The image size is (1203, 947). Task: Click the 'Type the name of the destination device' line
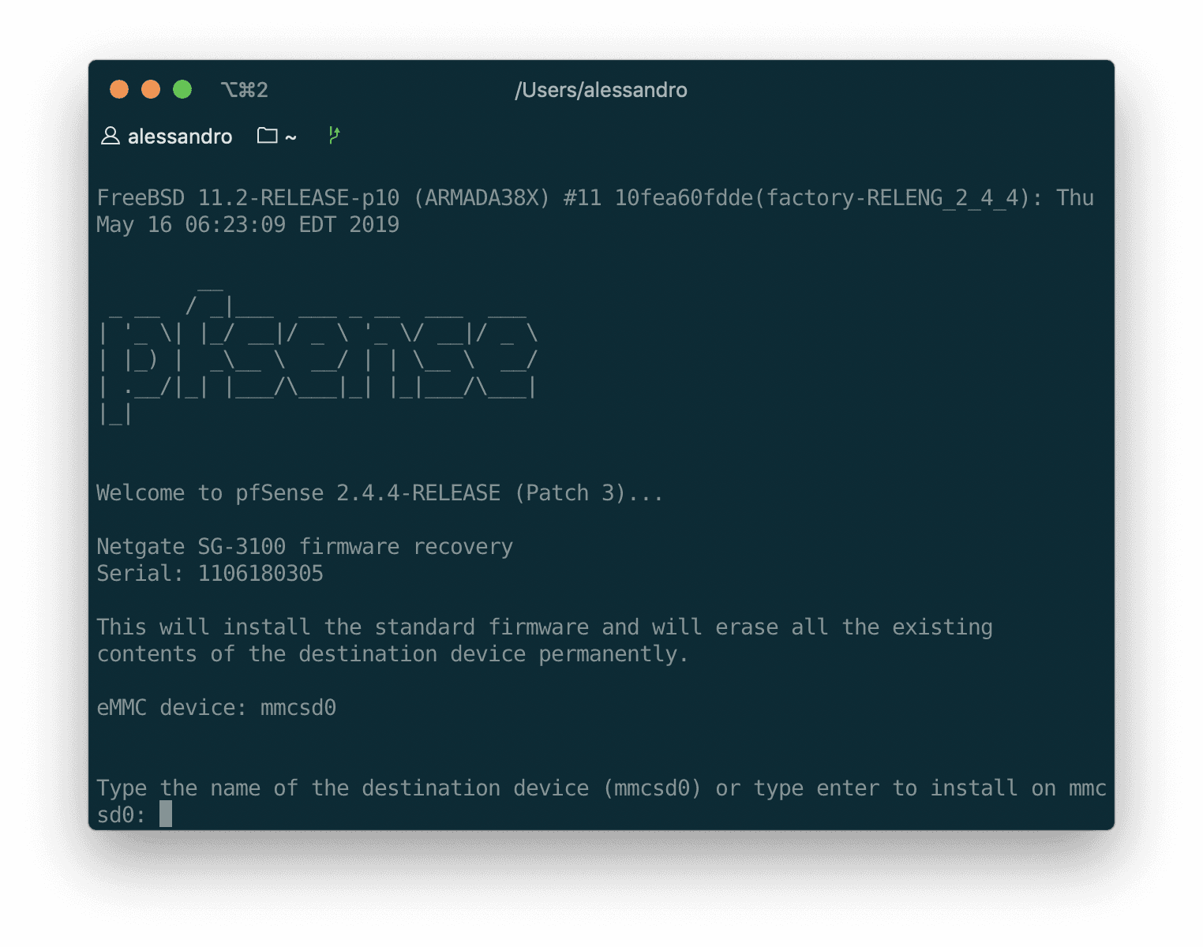tap(601, 788)
